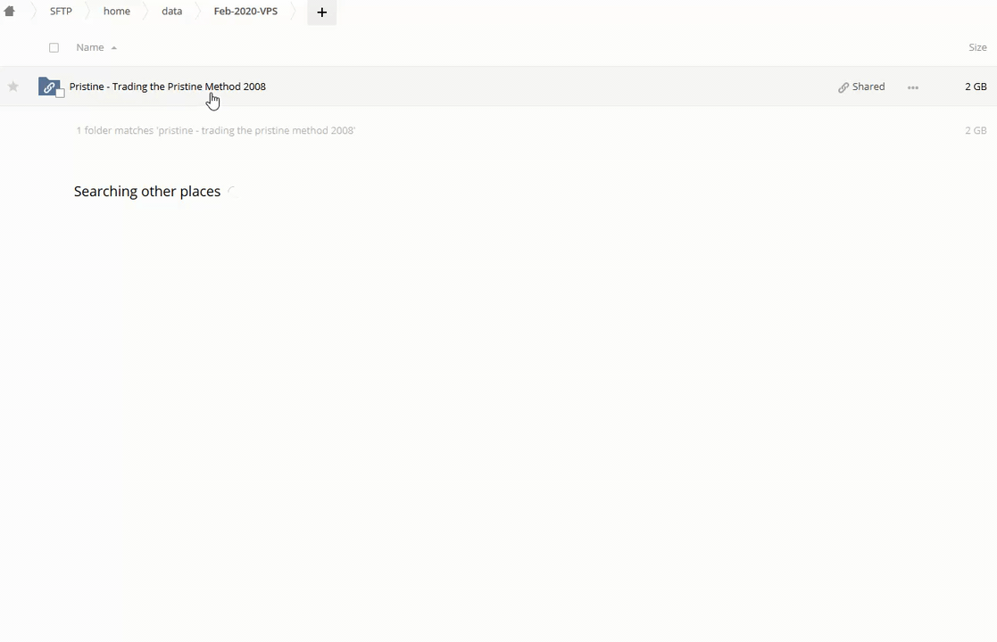Favorite the Pristine folder with the star
The image size is (997, 642).
pos(13,86)
